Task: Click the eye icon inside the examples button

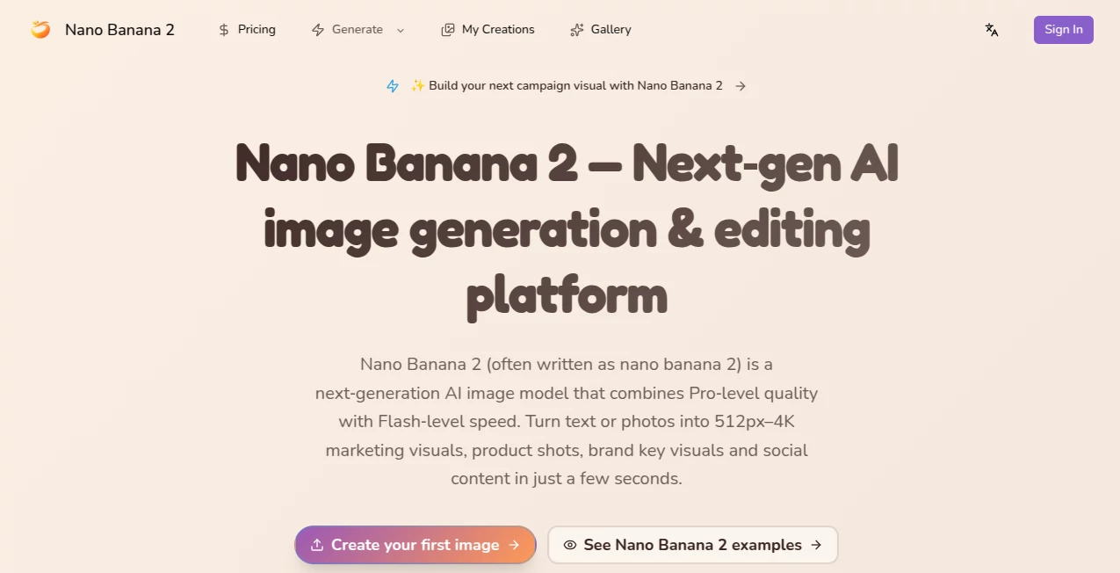Action: click(571, 545)
